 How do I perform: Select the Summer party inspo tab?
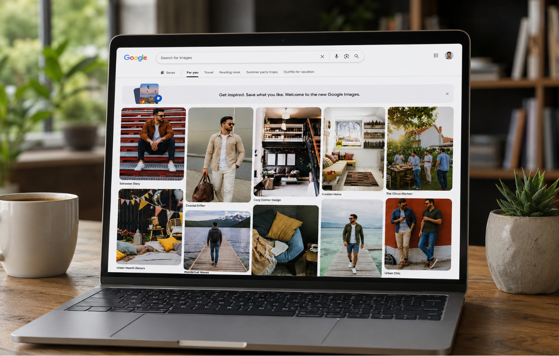click(x=262, y=72)
